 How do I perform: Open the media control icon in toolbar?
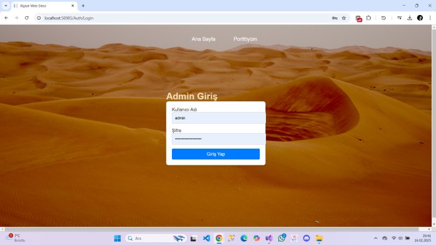(399, 18)
